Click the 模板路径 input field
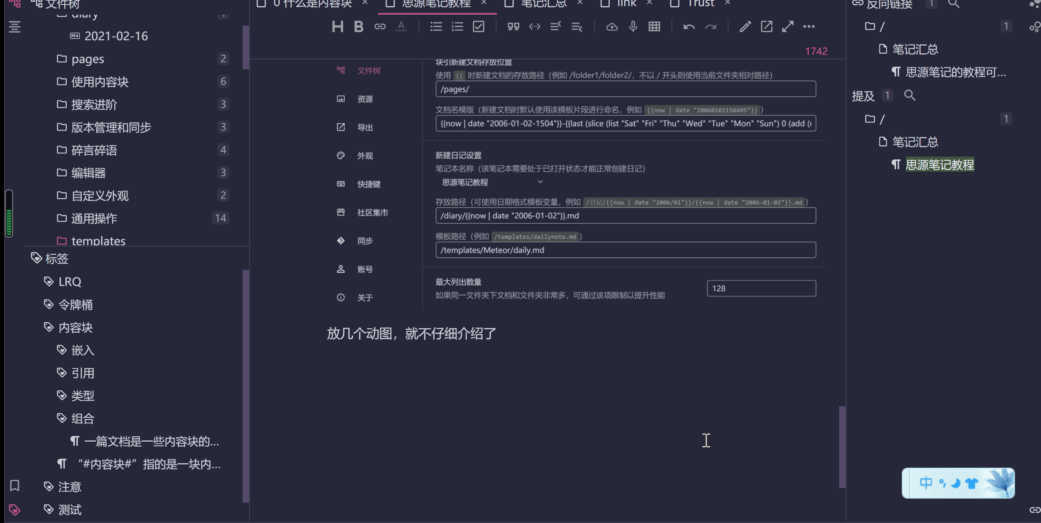This screenshot has height=523, width=1041. 625,250
